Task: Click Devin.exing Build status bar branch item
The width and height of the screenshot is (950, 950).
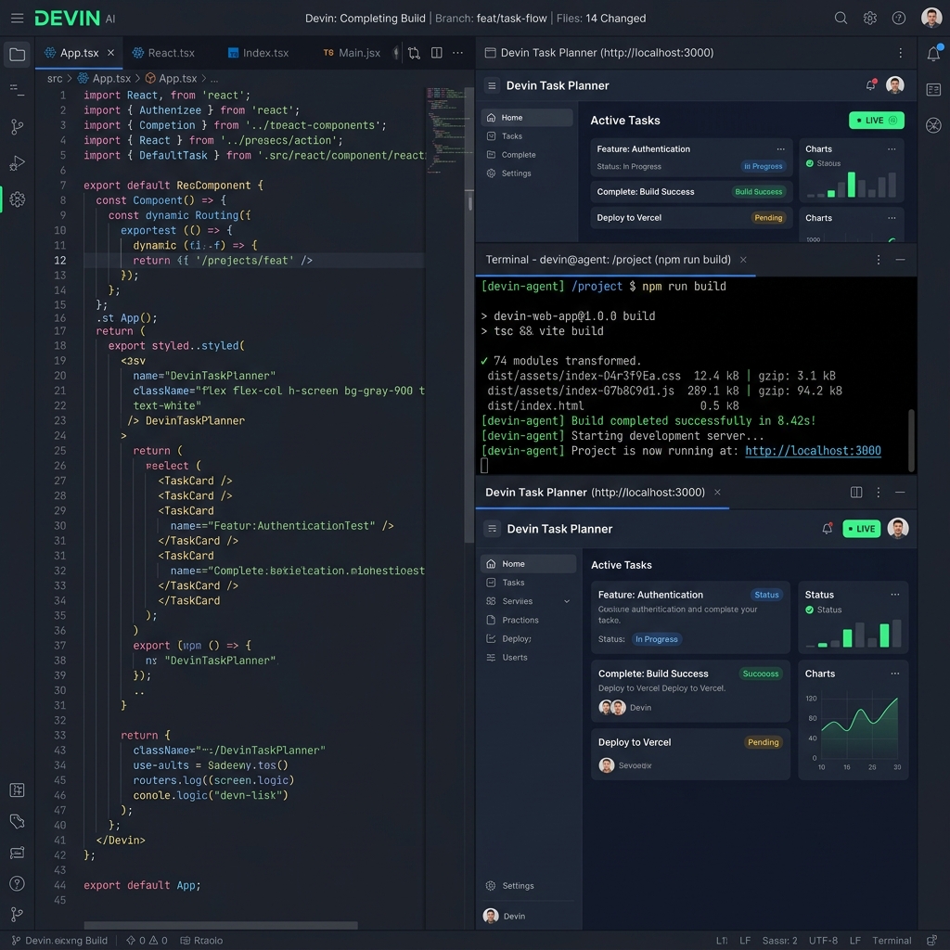Action: point(59,941)
